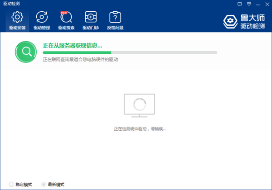This screenshot has height=190, width=272.
Task: Click the 正在检测硬件驱动，请稍候 status text
Action: pos(140,129)
